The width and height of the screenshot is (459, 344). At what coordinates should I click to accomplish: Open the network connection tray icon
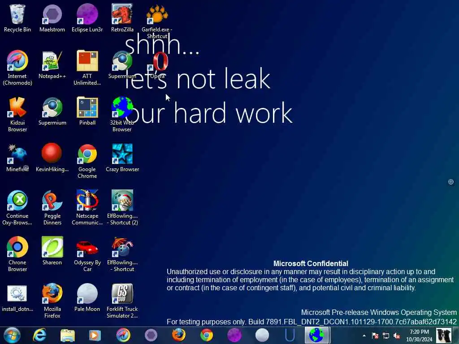(x=386, y=335)
